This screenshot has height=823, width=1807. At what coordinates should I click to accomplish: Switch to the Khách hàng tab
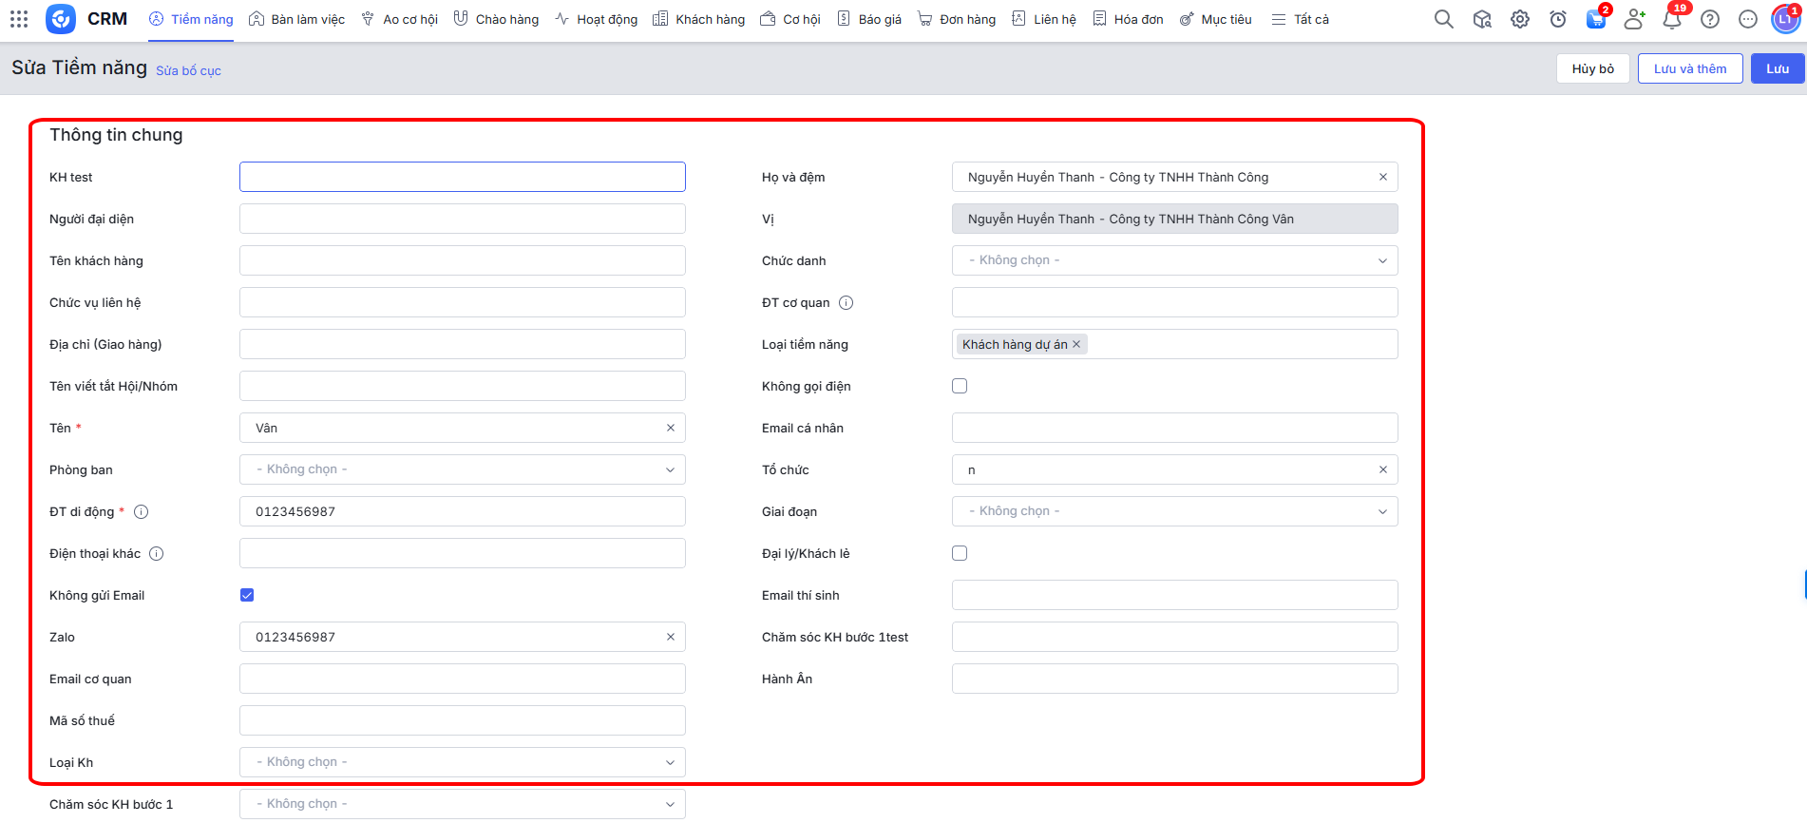click(x=699, y=19)
